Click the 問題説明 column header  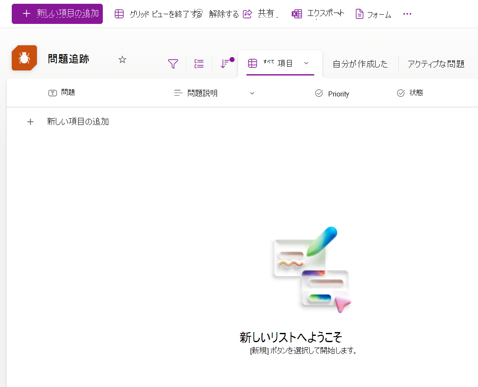coord(202,93)
